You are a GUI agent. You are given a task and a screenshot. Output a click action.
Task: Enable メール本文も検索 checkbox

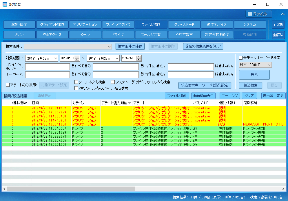tap(76, 82)
